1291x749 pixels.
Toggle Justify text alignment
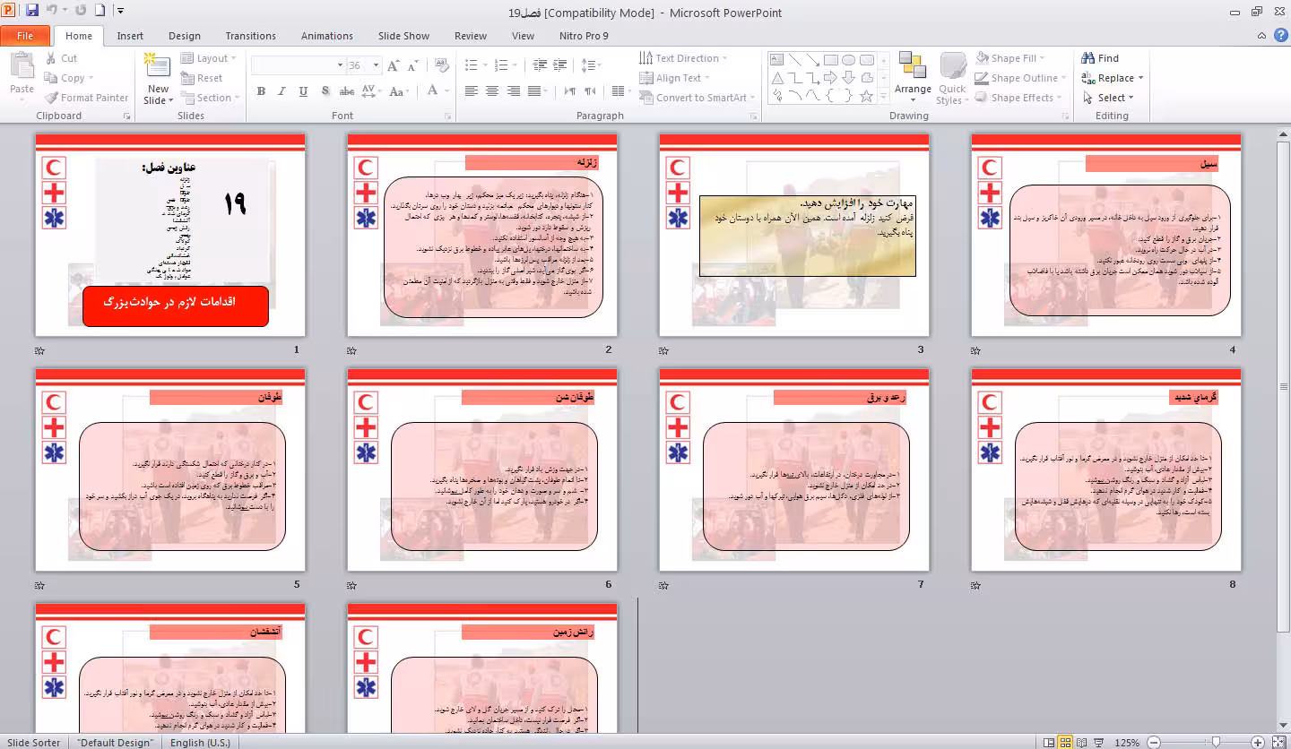click(x=535, y=90)
